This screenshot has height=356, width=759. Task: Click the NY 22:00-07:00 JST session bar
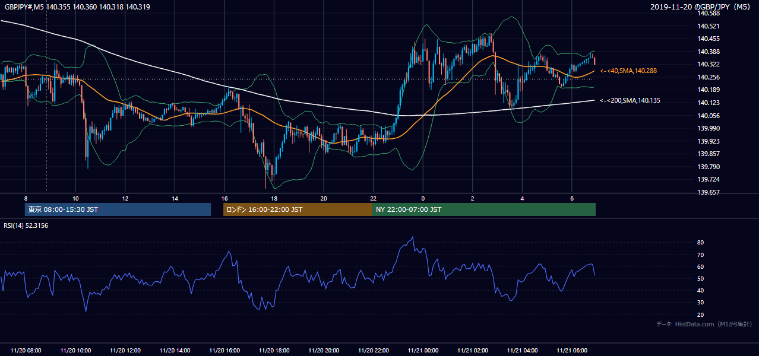pos(484,209)
